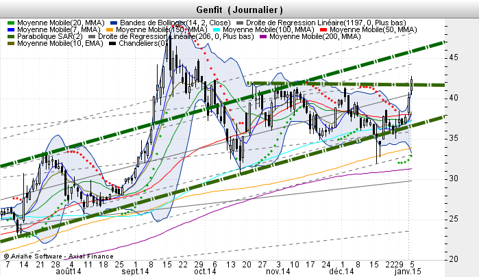Click the dark green Parabolique SAR(2) swatch

[x=11, y=37]
